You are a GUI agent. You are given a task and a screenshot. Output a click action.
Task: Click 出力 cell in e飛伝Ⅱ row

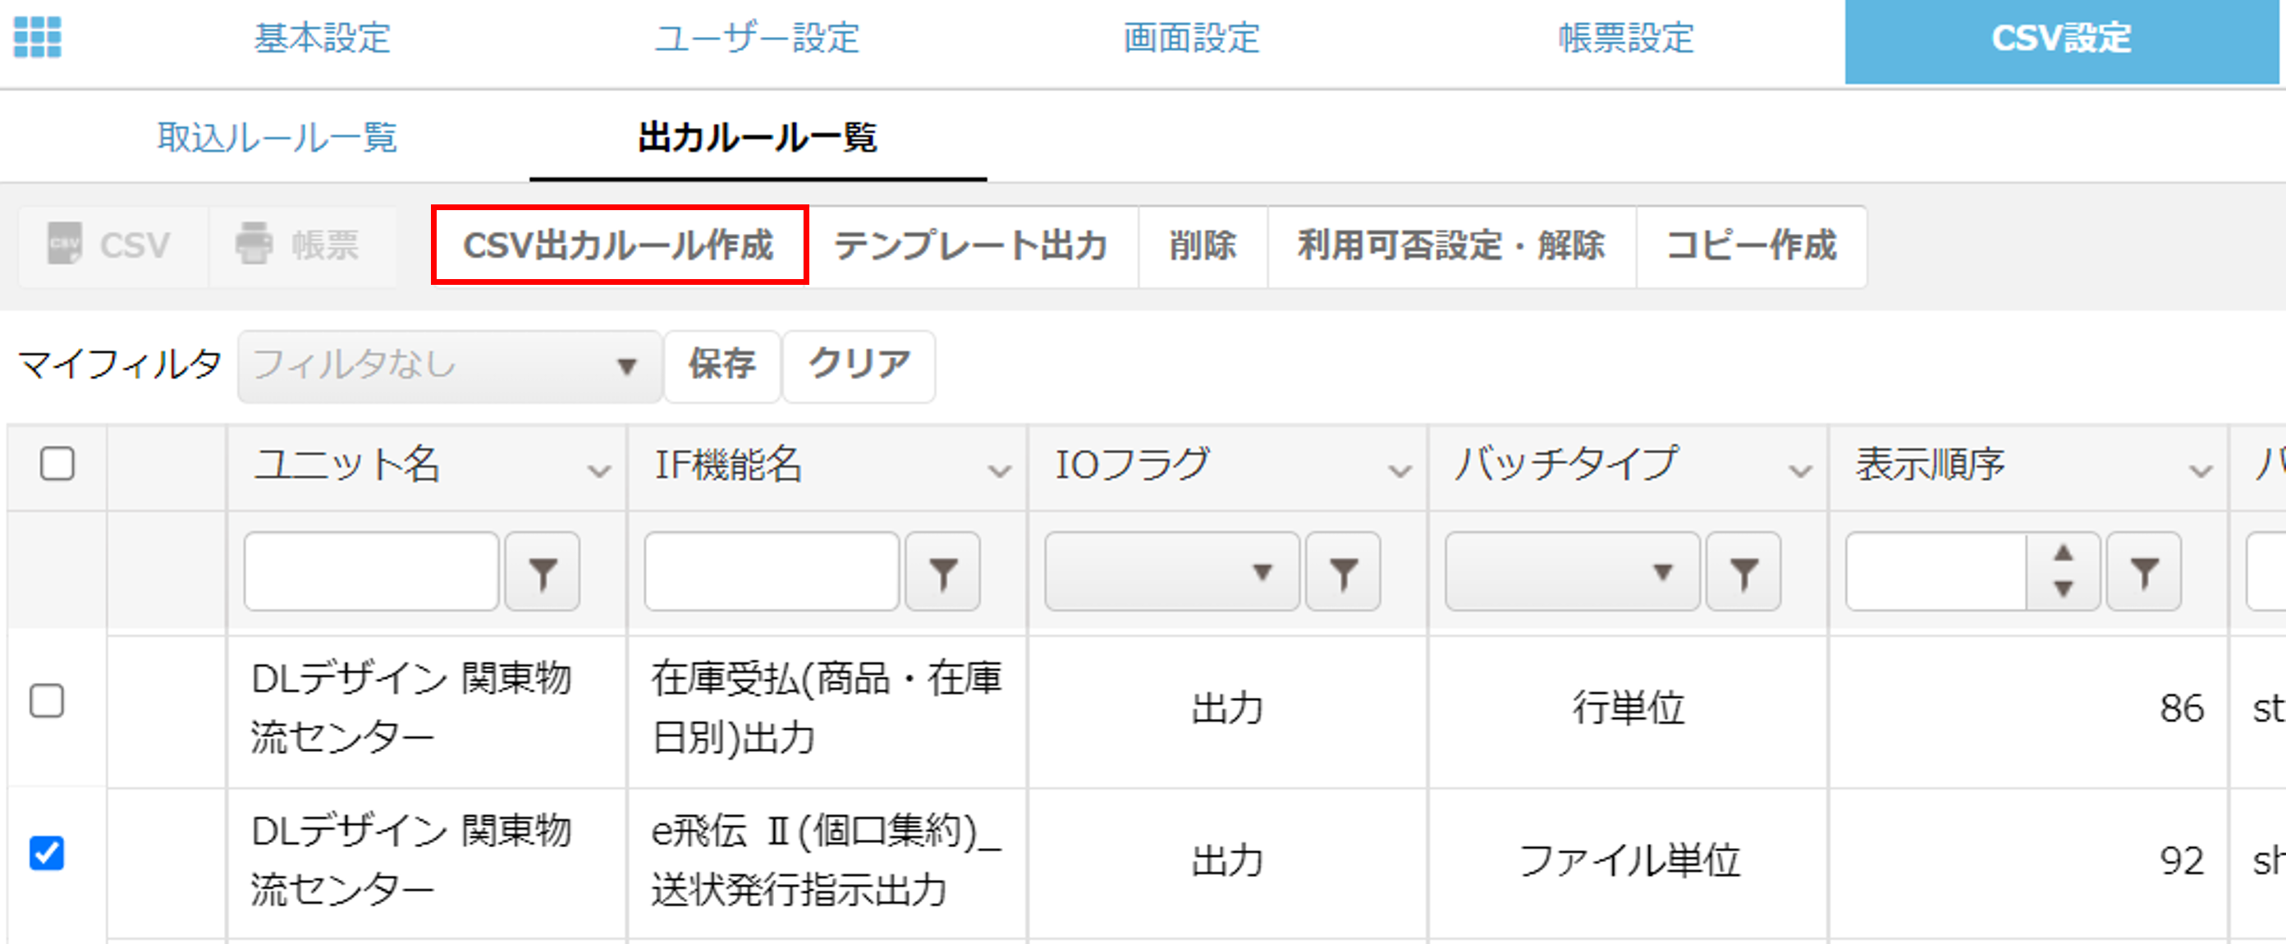[x=1227, y=863]
